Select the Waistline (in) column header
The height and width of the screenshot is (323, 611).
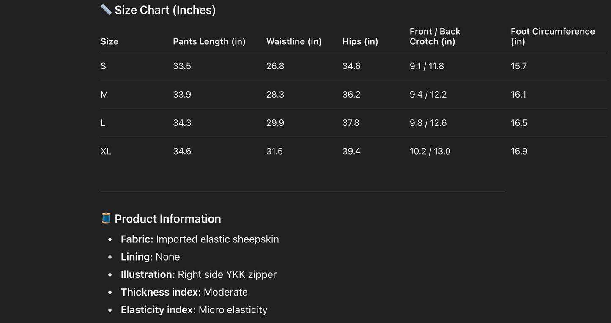[293, 41]
